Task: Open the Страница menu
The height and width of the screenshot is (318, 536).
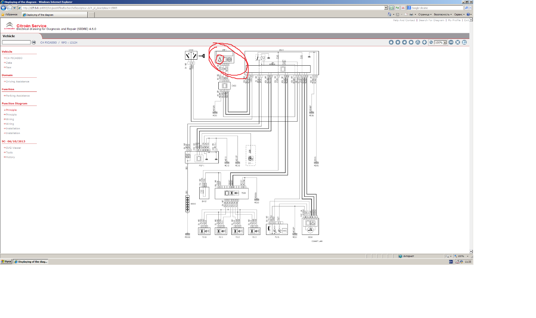Action: [425, 14]
